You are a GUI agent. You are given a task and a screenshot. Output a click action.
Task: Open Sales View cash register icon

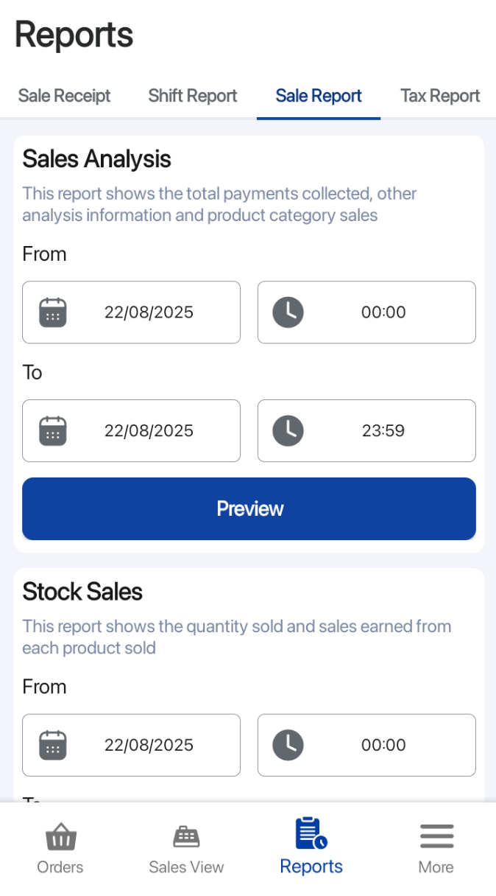pos(186,836)
